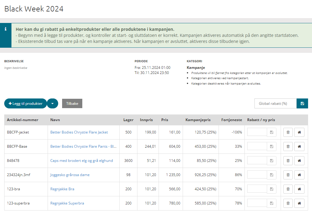
Task: Click discount input for BBCFP-jacket row
Action: (x=257, y=132)
